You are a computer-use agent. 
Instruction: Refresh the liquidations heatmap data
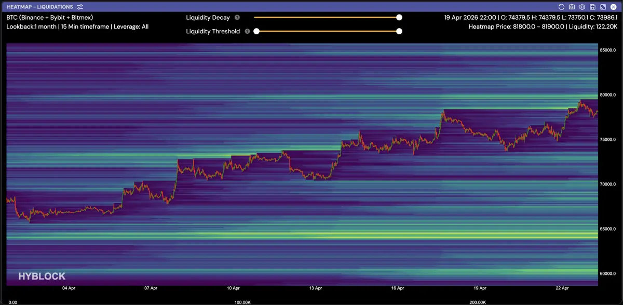pos(561,7)
